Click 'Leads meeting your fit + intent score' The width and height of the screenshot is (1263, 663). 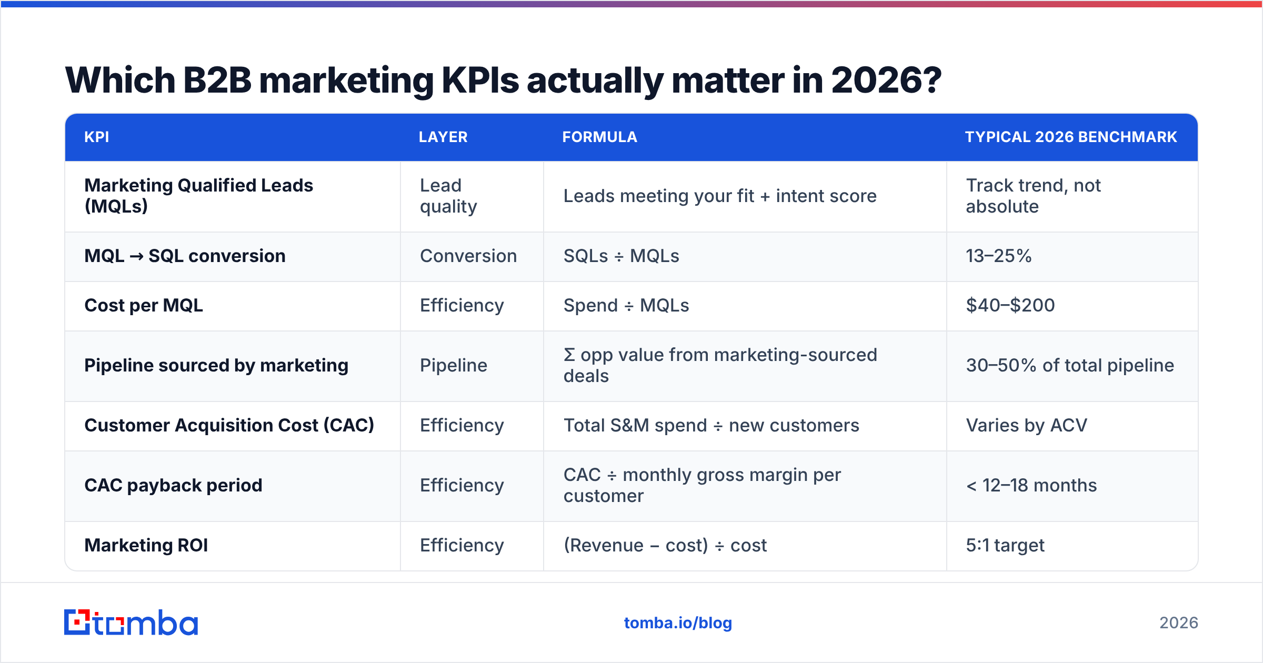click(720, 196)
